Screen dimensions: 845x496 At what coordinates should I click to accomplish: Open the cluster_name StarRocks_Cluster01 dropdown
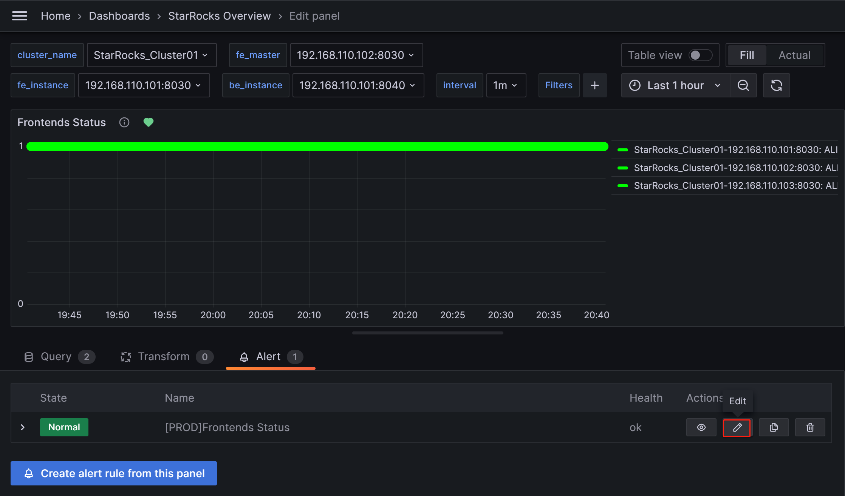click(151, 55)
